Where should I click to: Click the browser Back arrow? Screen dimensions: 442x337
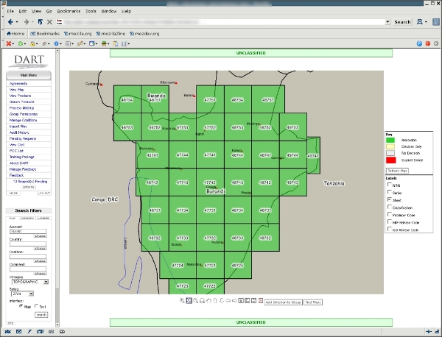click(10, 22)
